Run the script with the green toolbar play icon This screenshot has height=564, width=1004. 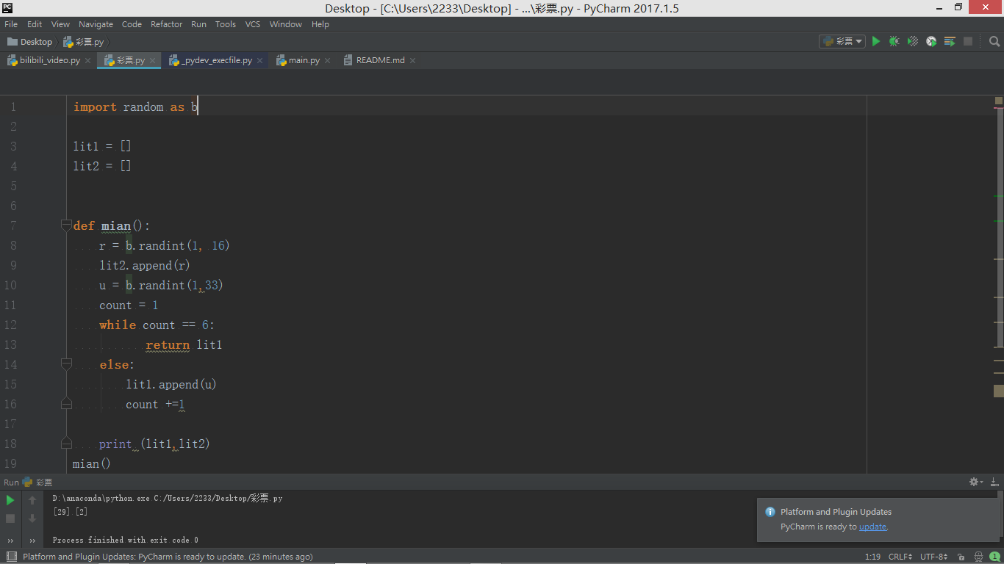pyautogui.click(x=875, y=42)
